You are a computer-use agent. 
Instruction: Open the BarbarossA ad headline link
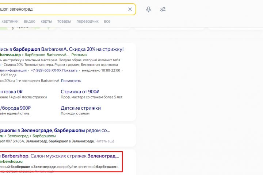(x=62, y=49)
